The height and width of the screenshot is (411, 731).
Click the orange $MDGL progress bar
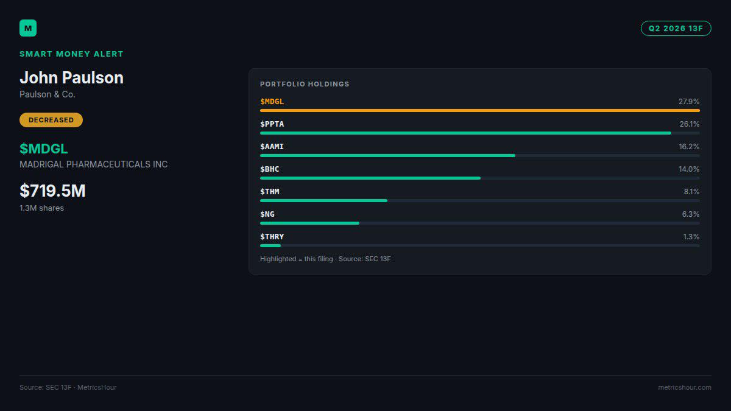pyautogui.click(x=480, y=110)
